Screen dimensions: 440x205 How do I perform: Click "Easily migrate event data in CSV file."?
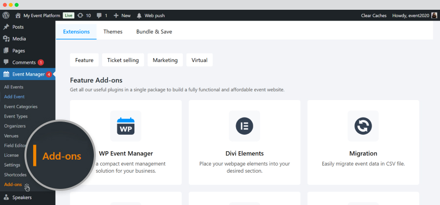tap(363, 164)
